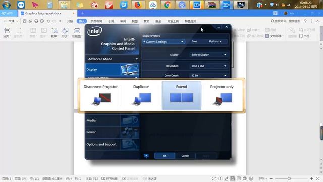Click the WPS print icon

tap(36, 21)
